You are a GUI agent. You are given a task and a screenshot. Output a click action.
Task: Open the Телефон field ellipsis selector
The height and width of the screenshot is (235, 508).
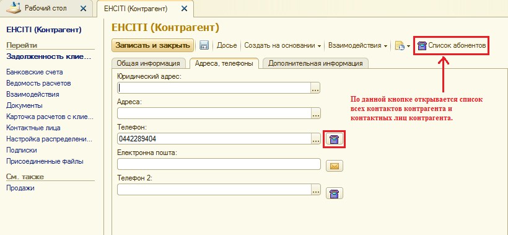coord(315,139)
